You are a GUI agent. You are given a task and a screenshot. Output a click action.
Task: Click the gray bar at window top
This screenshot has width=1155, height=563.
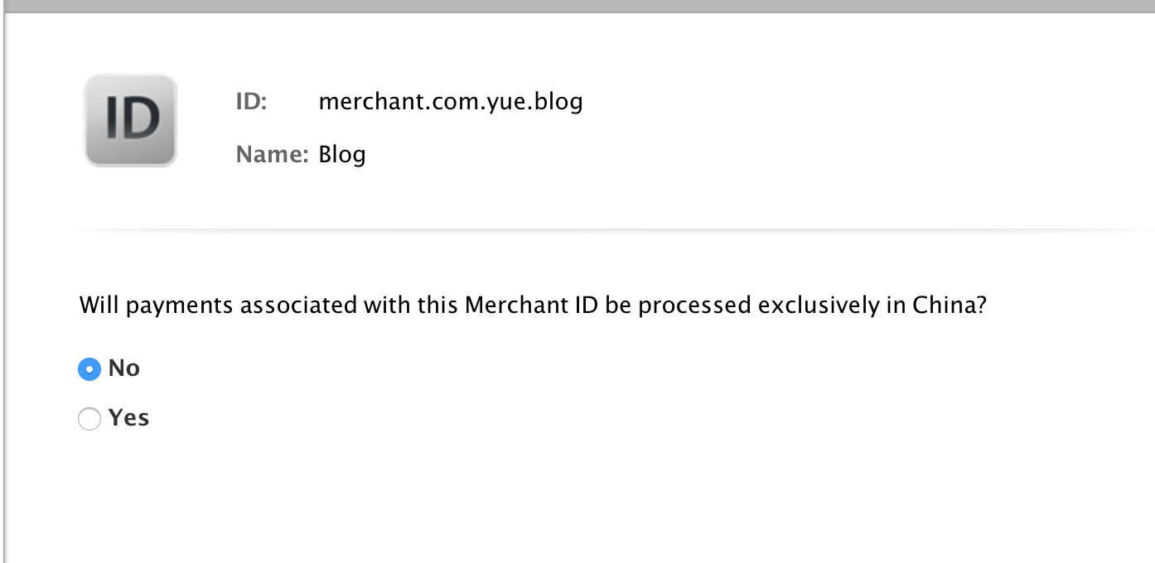[577, 6]
